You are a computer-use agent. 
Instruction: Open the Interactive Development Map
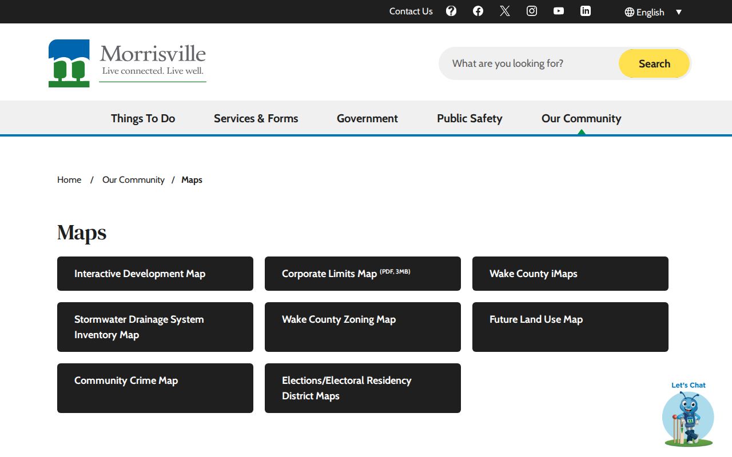pos(155,274)
